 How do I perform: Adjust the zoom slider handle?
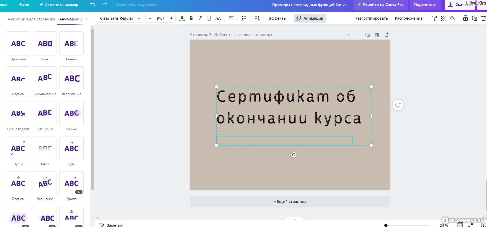point(386,225)
